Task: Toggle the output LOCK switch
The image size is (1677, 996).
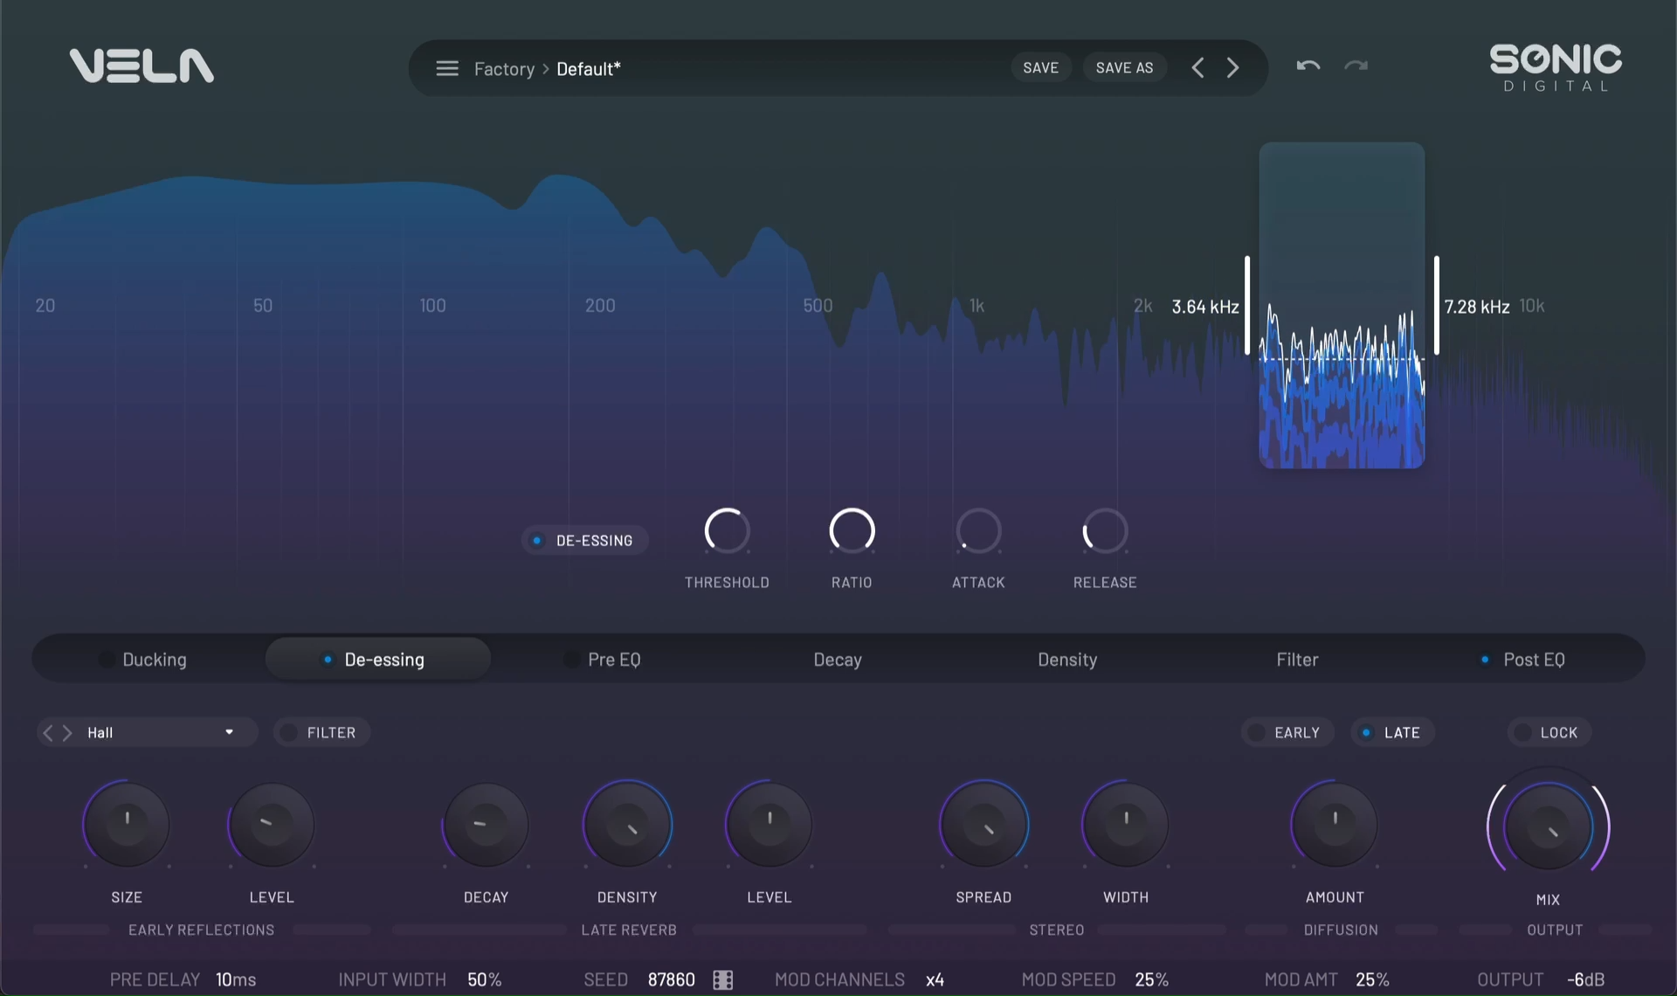Action: click(1549, 733)
